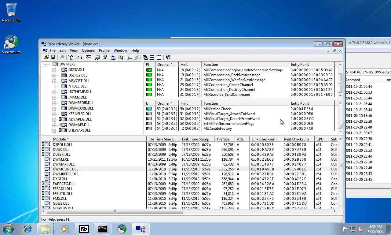Screen dimensions: 391x235
Task: Click the volume muted tray icon
Action: click(x=360, y=229)
